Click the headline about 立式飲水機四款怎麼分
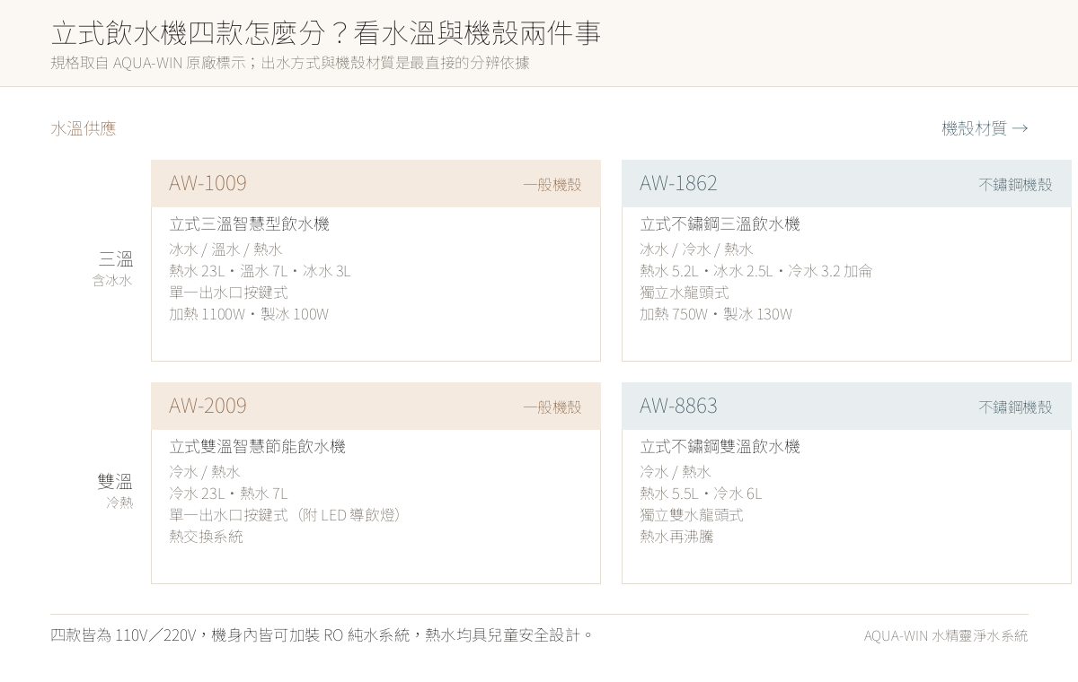The image size is (1078, 682). coord(325,33)
